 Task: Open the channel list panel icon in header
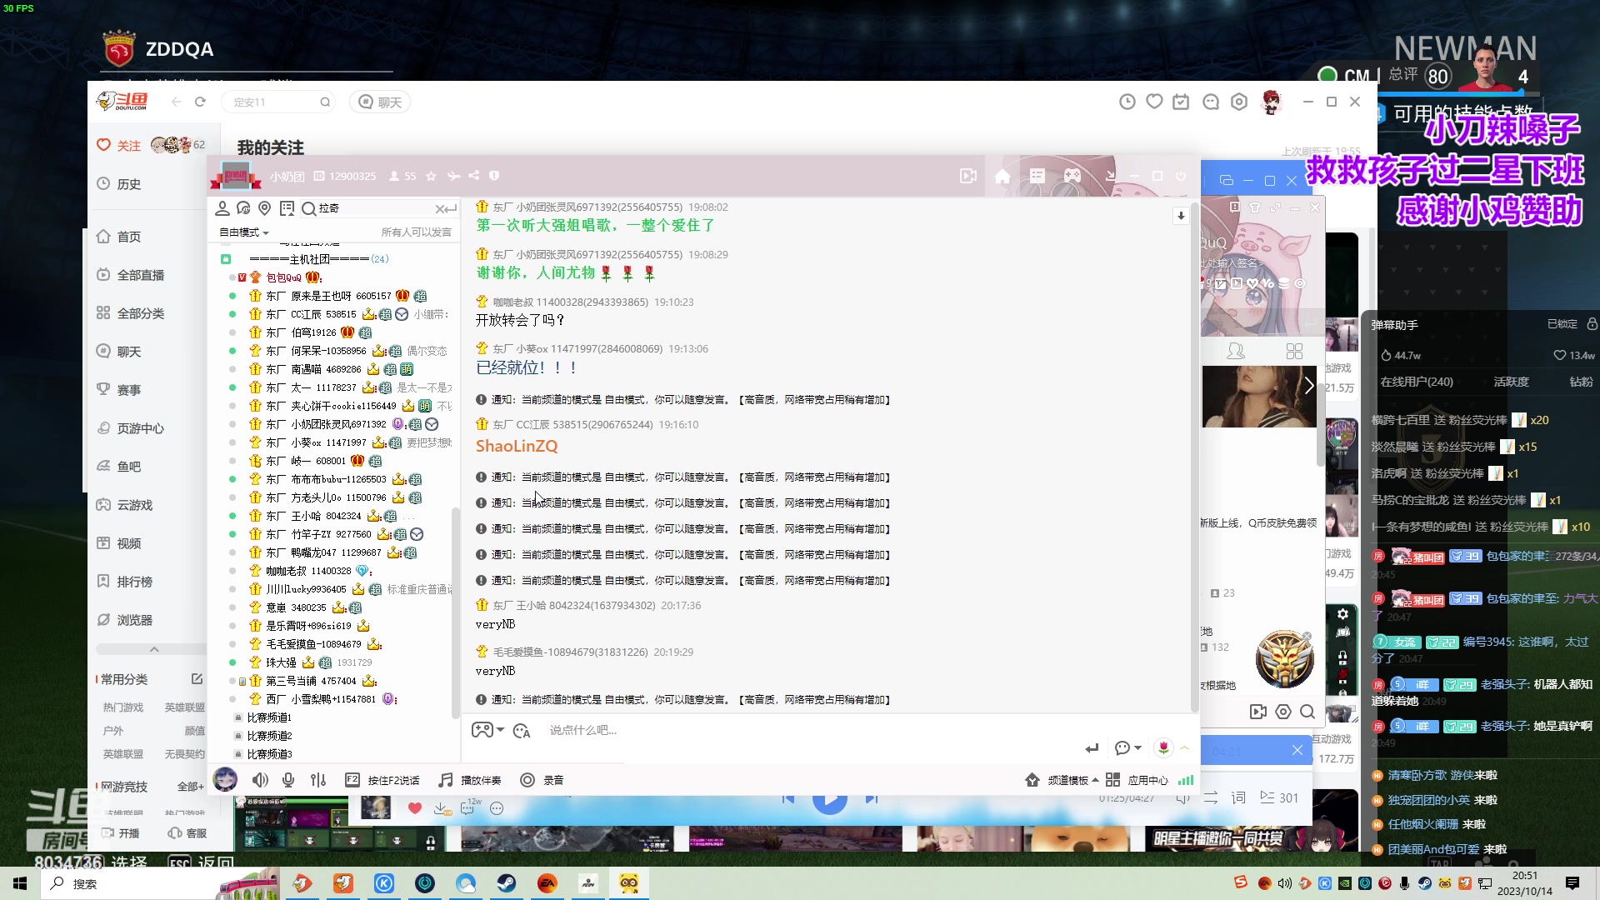pyautogui.click(x=1037, y=176)
